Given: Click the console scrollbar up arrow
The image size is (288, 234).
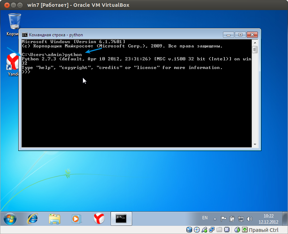Looking at the screenshot, I should point(255,43).
